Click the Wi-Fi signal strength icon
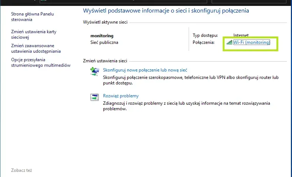 [x=229, y=42]
